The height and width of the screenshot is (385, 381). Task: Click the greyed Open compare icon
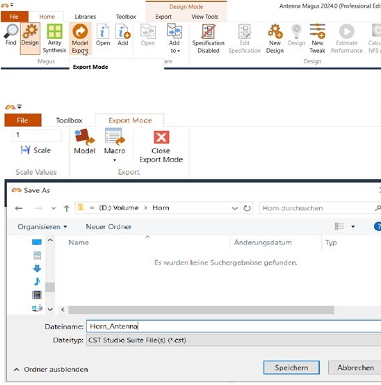click(148, 31)
